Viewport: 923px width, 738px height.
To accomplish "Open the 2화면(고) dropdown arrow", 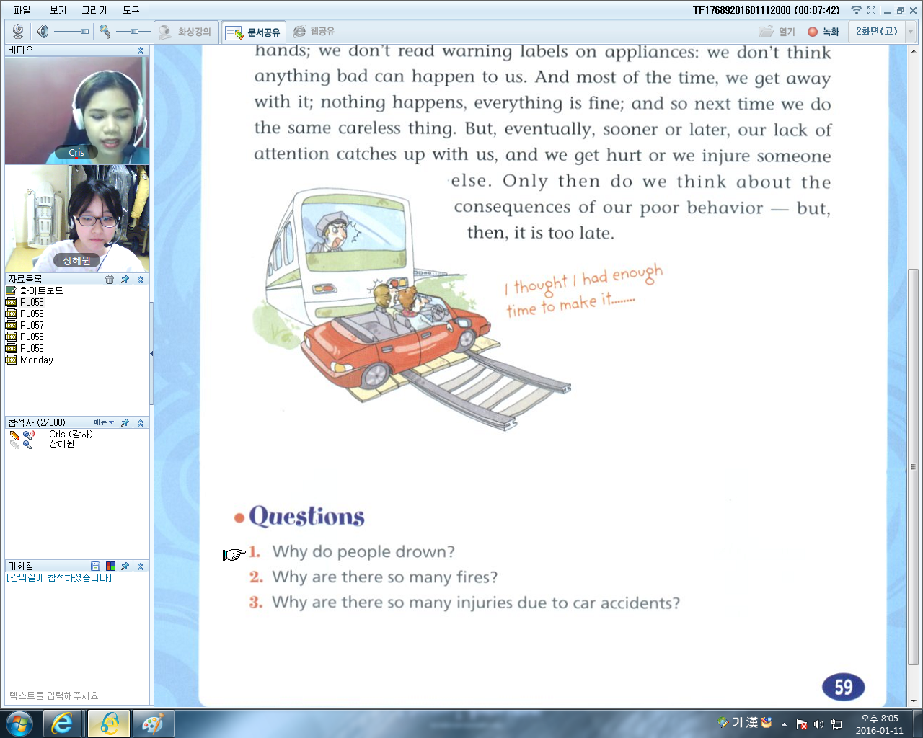I will point(910,32).
